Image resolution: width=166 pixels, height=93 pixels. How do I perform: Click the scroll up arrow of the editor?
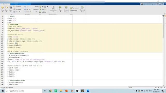pos(163,17)
